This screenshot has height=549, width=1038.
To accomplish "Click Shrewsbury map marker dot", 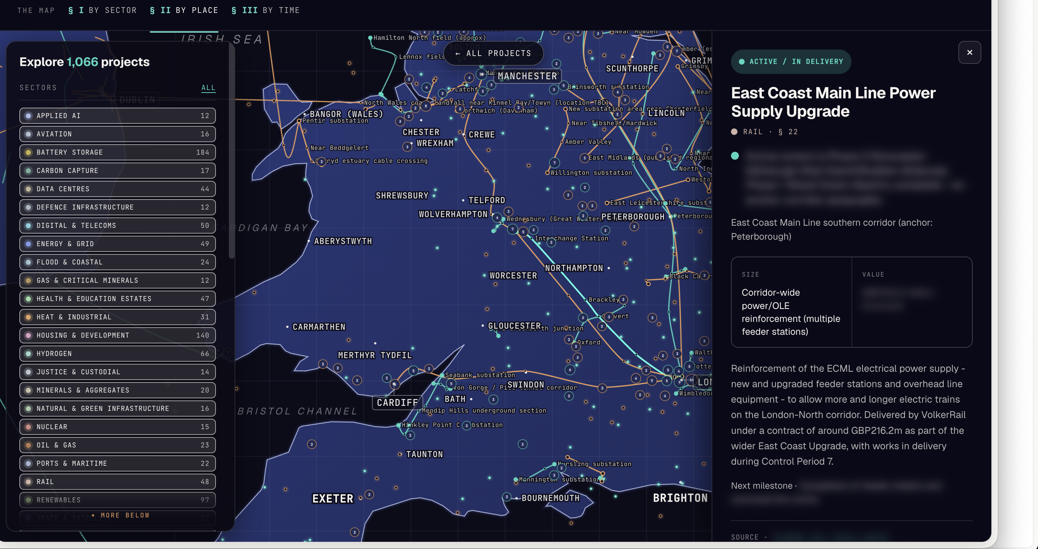I will (x=434, y=196).
